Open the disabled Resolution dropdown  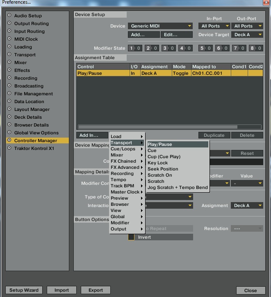pos(247,229)
